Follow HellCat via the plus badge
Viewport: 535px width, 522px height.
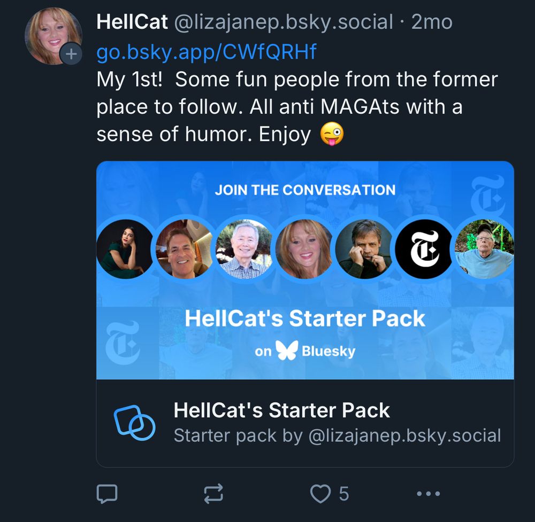(x=71, y=54)
